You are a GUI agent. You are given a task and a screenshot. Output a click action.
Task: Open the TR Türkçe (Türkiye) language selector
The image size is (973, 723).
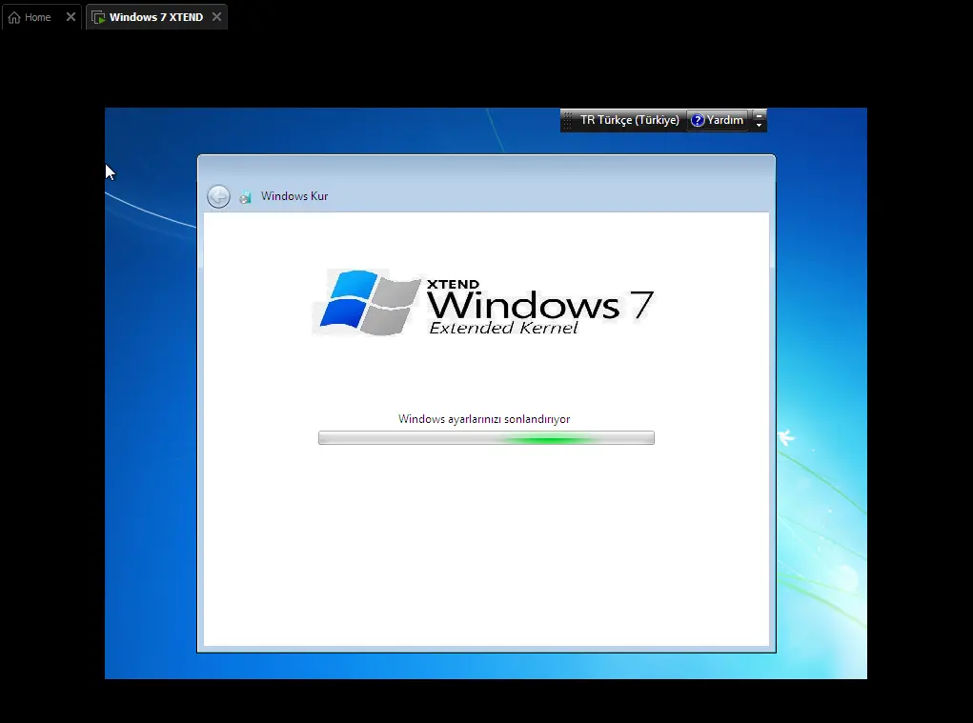[629, 120]
